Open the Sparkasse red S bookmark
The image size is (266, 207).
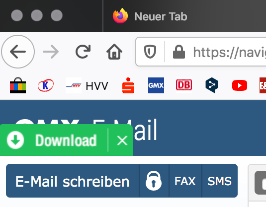(x=128, y=85)
